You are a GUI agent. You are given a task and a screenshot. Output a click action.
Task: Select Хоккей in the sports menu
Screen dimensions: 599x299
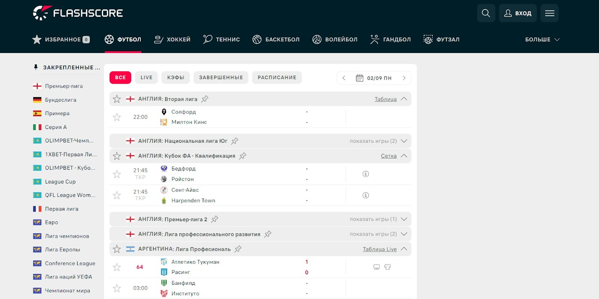[172, 39]
